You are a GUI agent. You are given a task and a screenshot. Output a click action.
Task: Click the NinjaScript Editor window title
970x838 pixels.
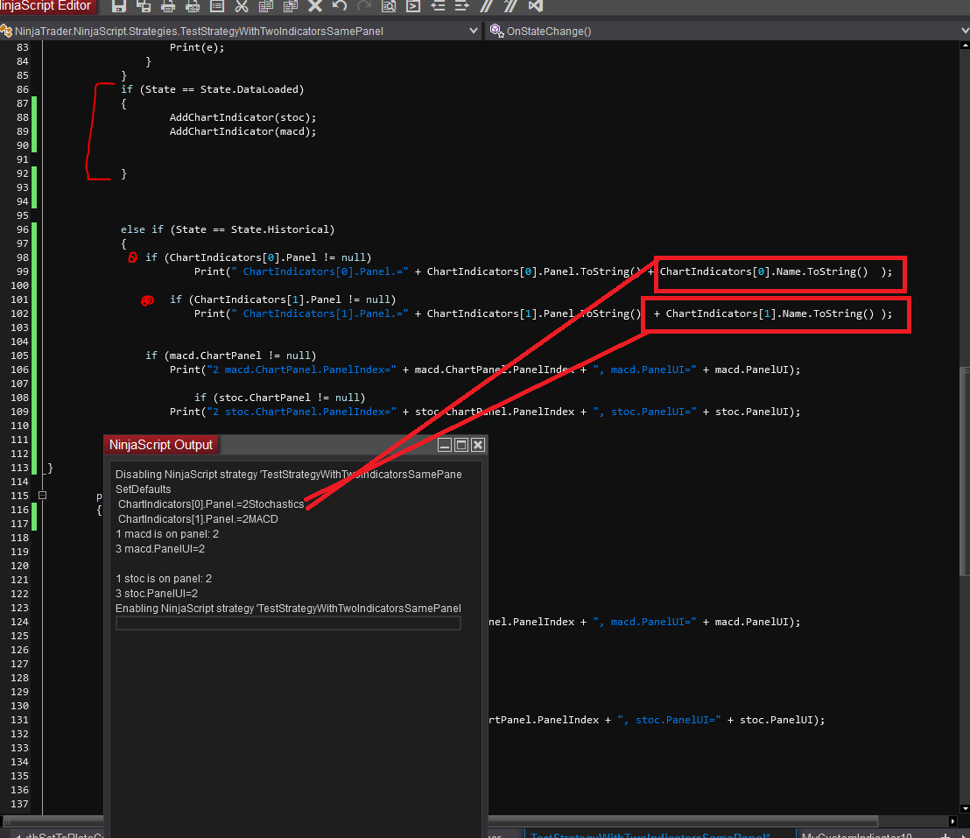[x=46, y=6]
